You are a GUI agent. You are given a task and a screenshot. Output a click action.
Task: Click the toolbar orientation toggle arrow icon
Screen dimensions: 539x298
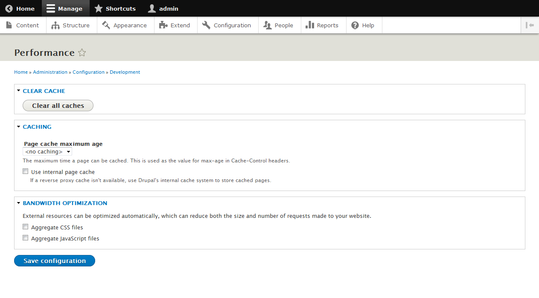pos(530,25)
